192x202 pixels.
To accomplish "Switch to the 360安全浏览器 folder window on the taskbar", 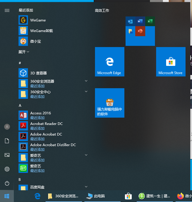I will click(64, 196).
